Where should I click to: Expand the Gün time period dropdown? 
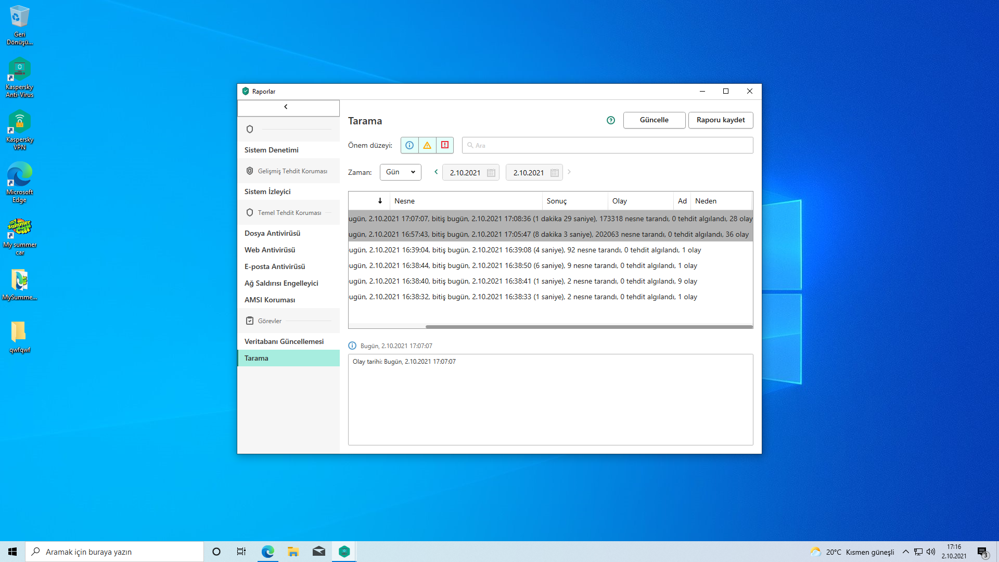400,172
